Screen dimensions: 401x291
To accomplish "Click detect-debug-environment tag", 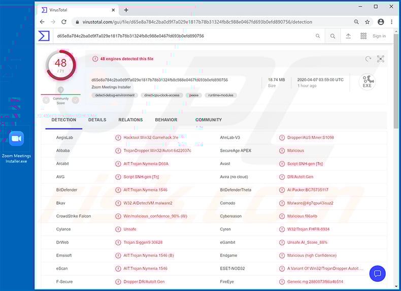I will point(115,95).
